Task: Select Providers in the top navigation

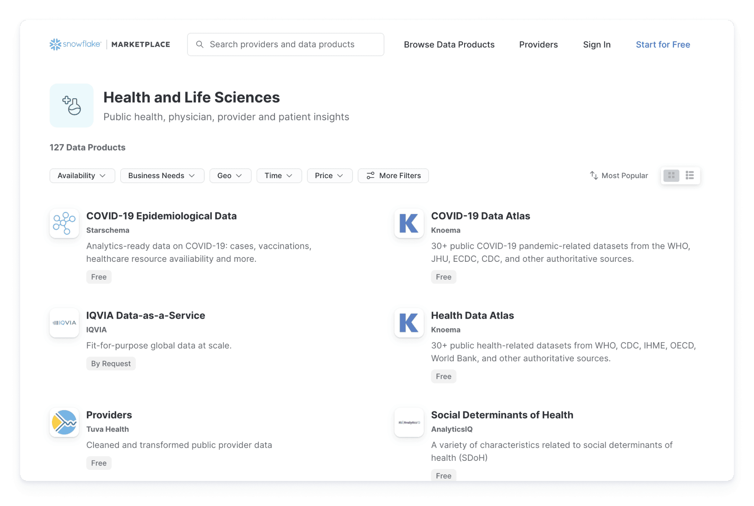Action: tap(538, 44)
